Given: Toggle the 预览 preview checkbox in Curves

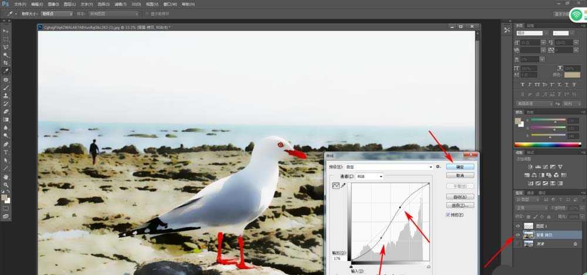Looking at the screenshot, I should coord(448,215).
